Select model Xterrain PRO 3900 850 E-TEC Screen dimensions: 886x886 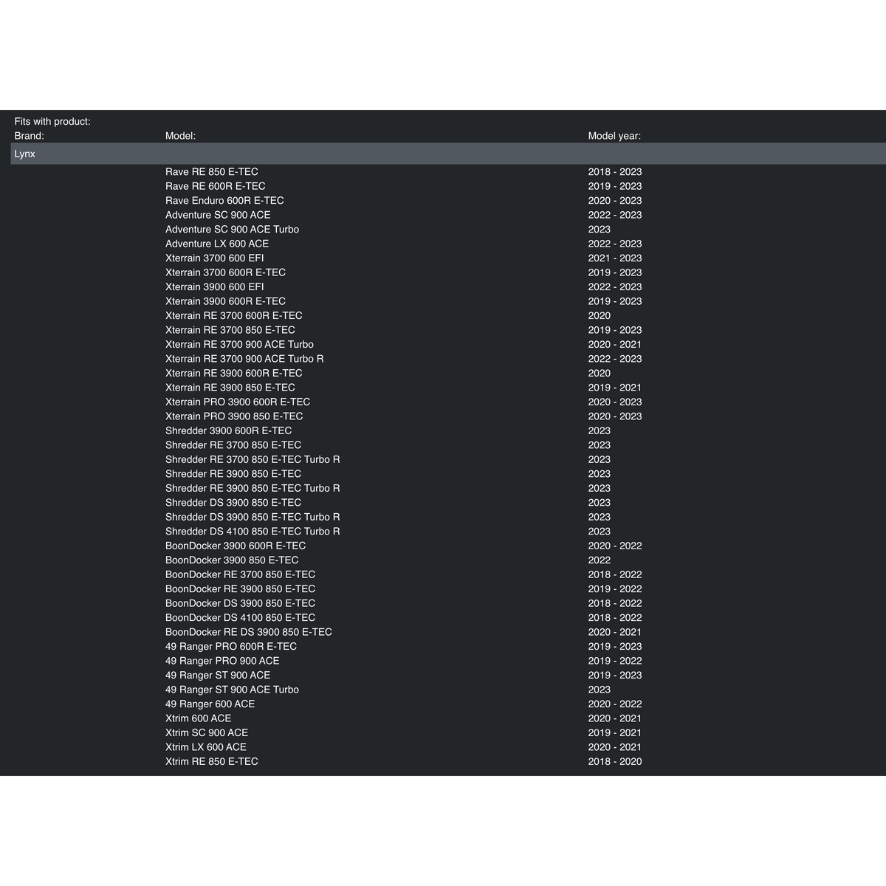[234, 416]
